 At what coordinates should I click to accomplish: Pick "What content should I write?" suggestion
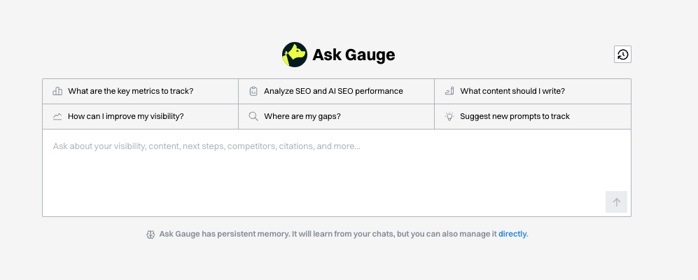(x=512, y=91)
